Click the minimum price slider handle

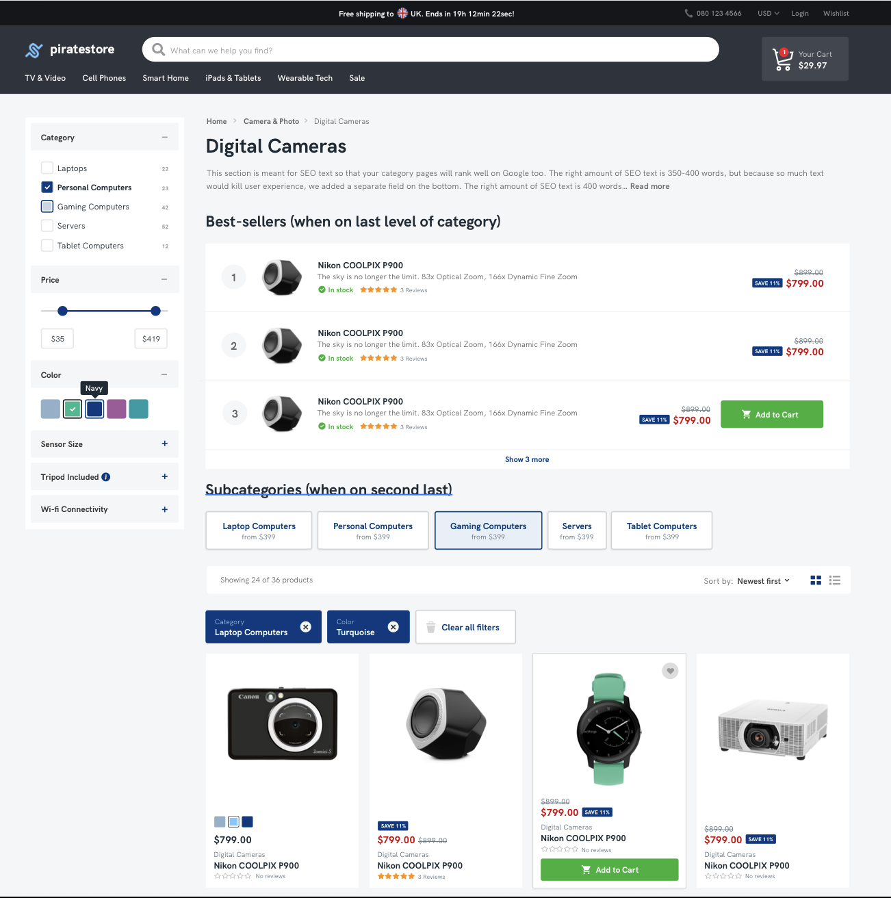(62, 311)
